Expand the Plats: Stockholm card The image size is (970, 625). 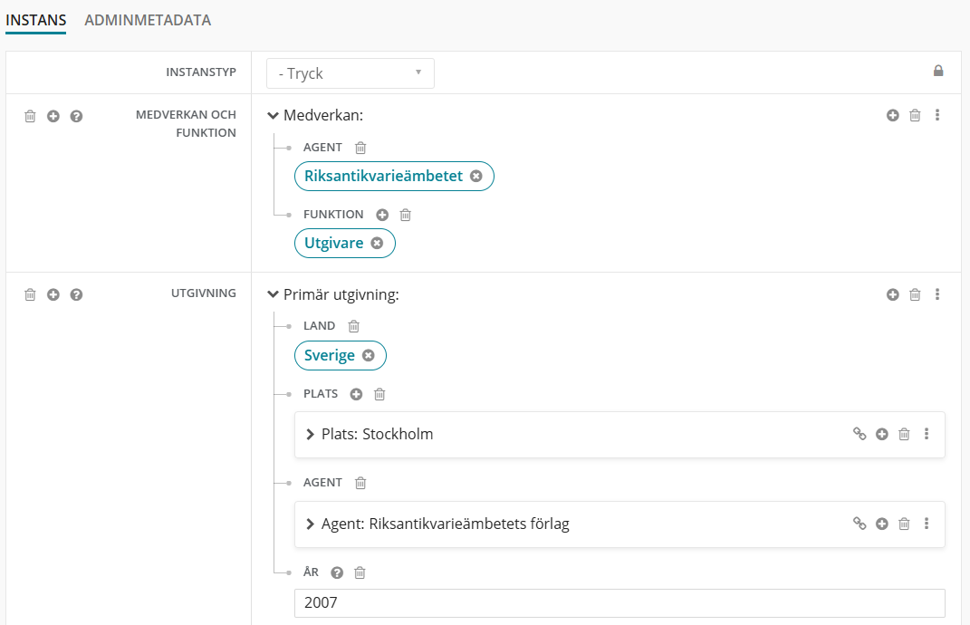[x=311, y=435]
